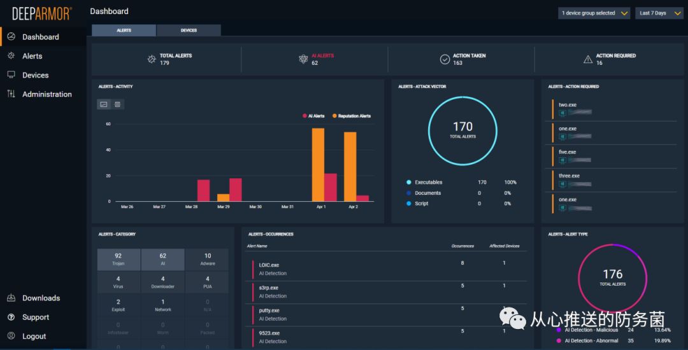Switch activity view to chart icon

(104, 104)
